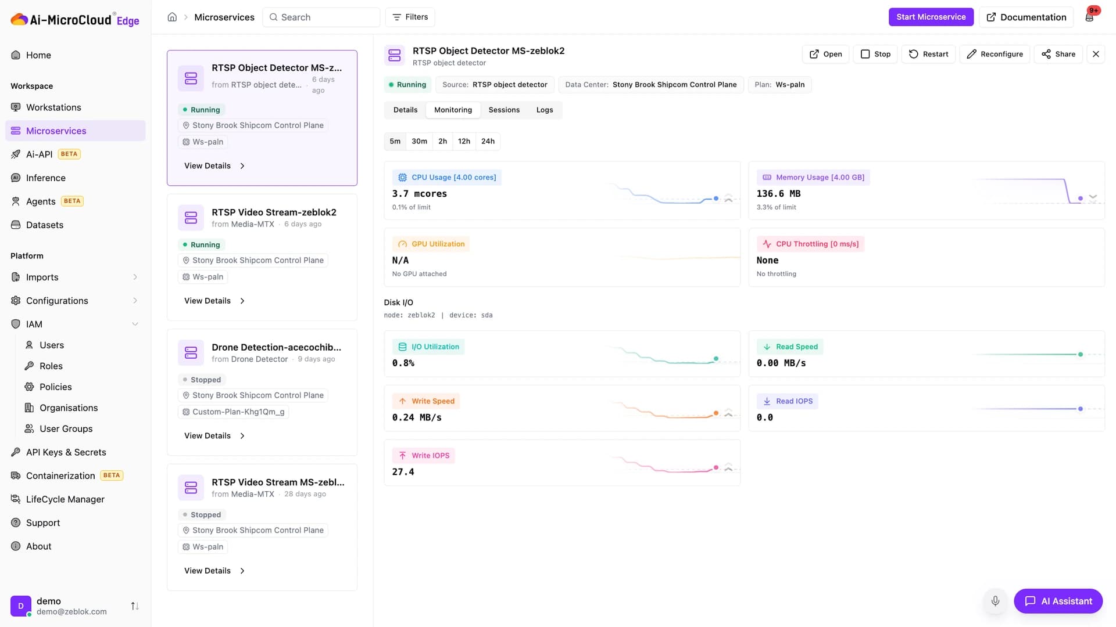The height and width of the screenshot is (627, 1116).
Task: Click the microphone voice input icon
Action: pyautogui.click(x=995, y=601)
